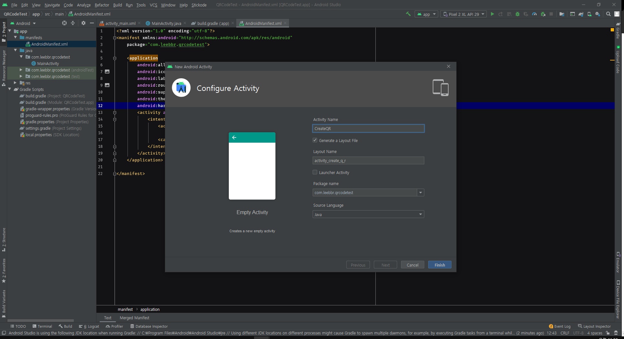This screenshot has height=339, width=624.
Task: Collapse the Gradle Scripts node
Action: click(9, 89)
